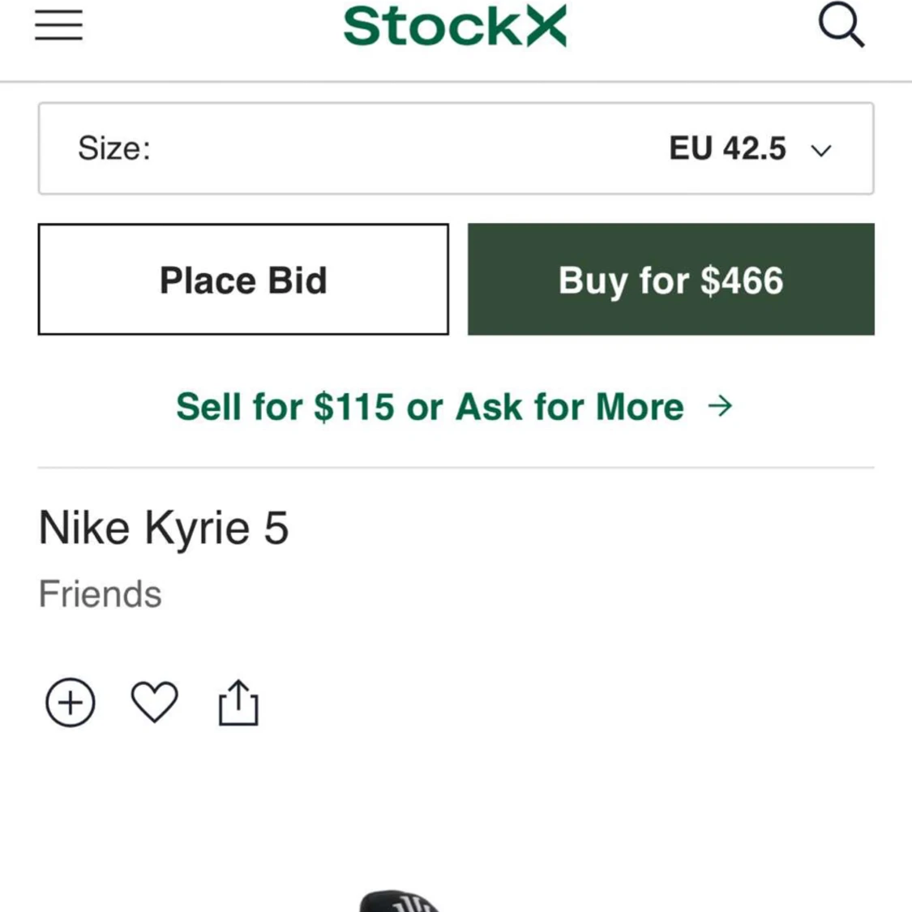This screenshot has width=912, height=912.
Task: Click the Friends colorway subtitle
Action: click(x=100, y=594)
